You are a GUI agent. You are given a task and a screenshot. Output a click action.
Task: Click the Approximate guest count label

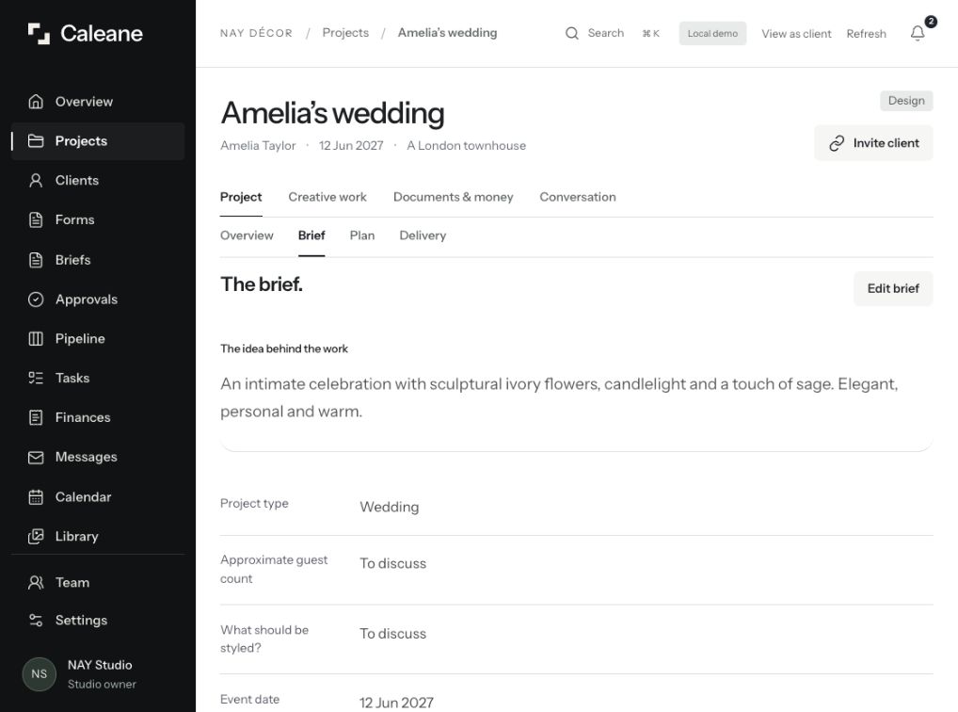pos(274,569)
